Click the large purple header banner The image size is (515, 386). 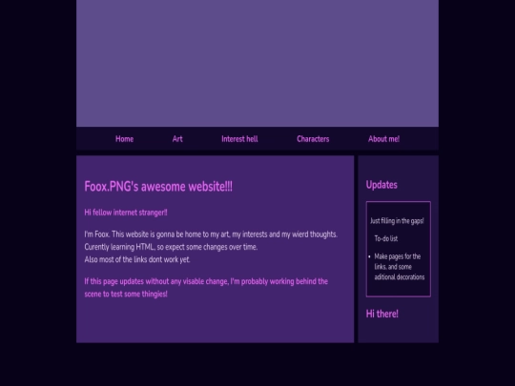click(257, 63)
